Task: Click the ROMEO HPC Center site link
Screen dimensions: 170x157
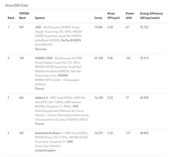Action: (58, 82)
